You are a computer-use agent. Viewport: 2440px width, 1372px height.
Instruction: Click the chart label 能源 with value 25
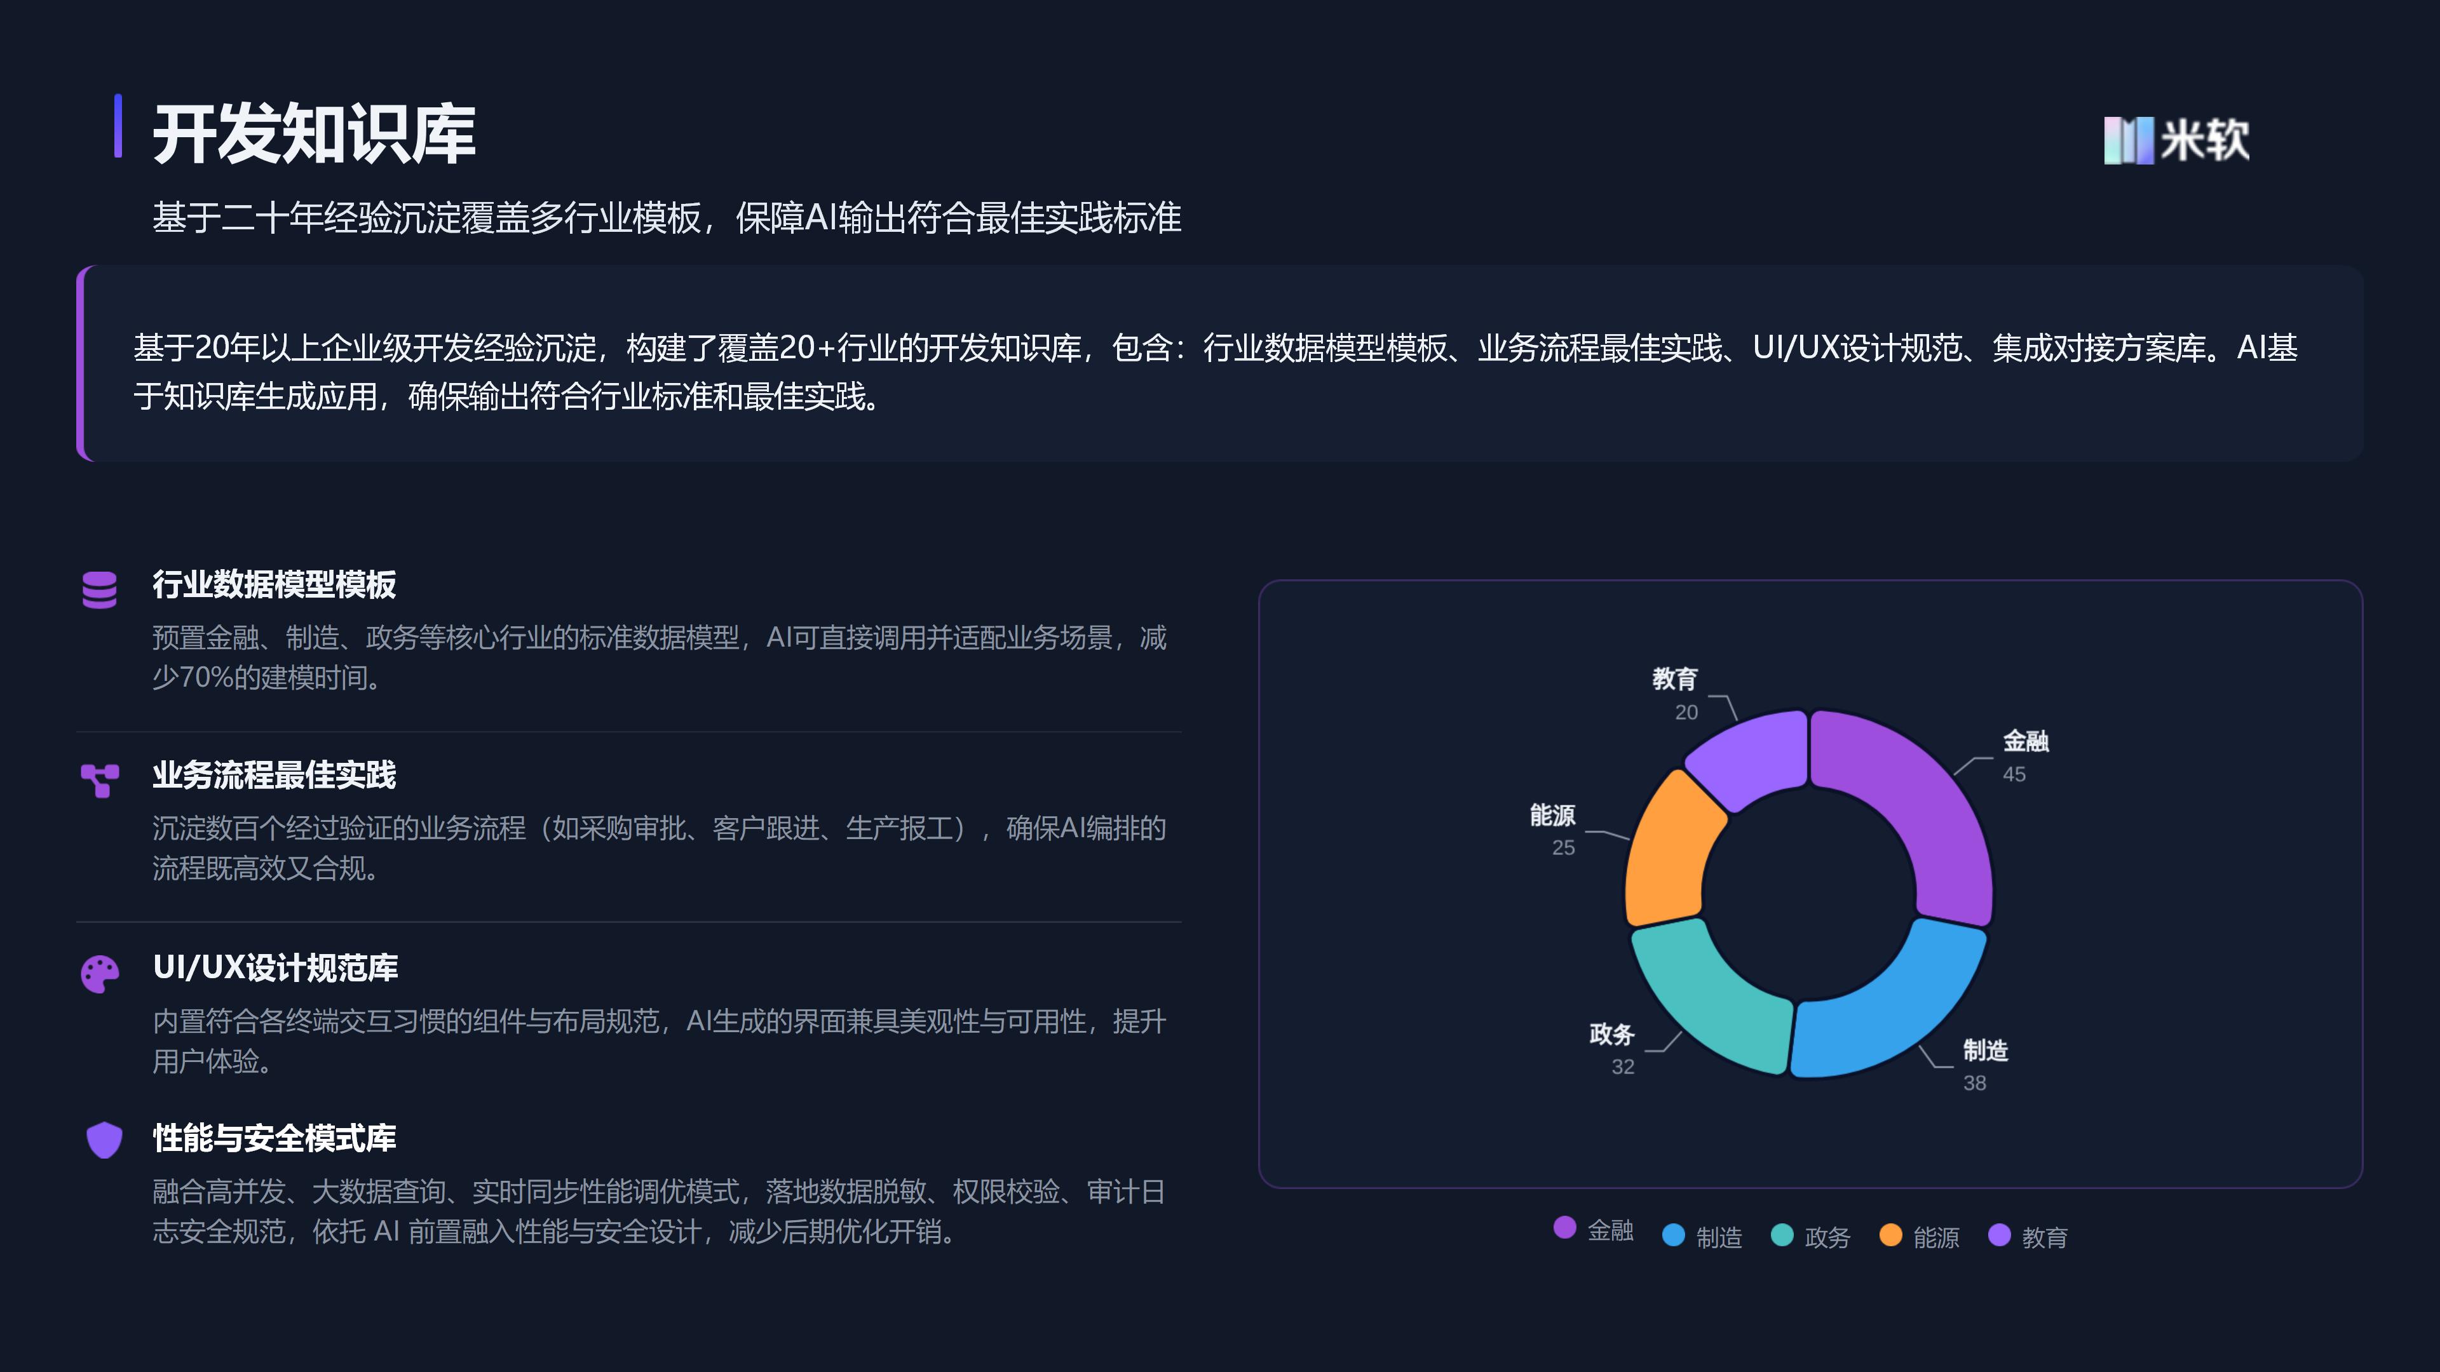pyautogui.click(x=1552, y=830)
